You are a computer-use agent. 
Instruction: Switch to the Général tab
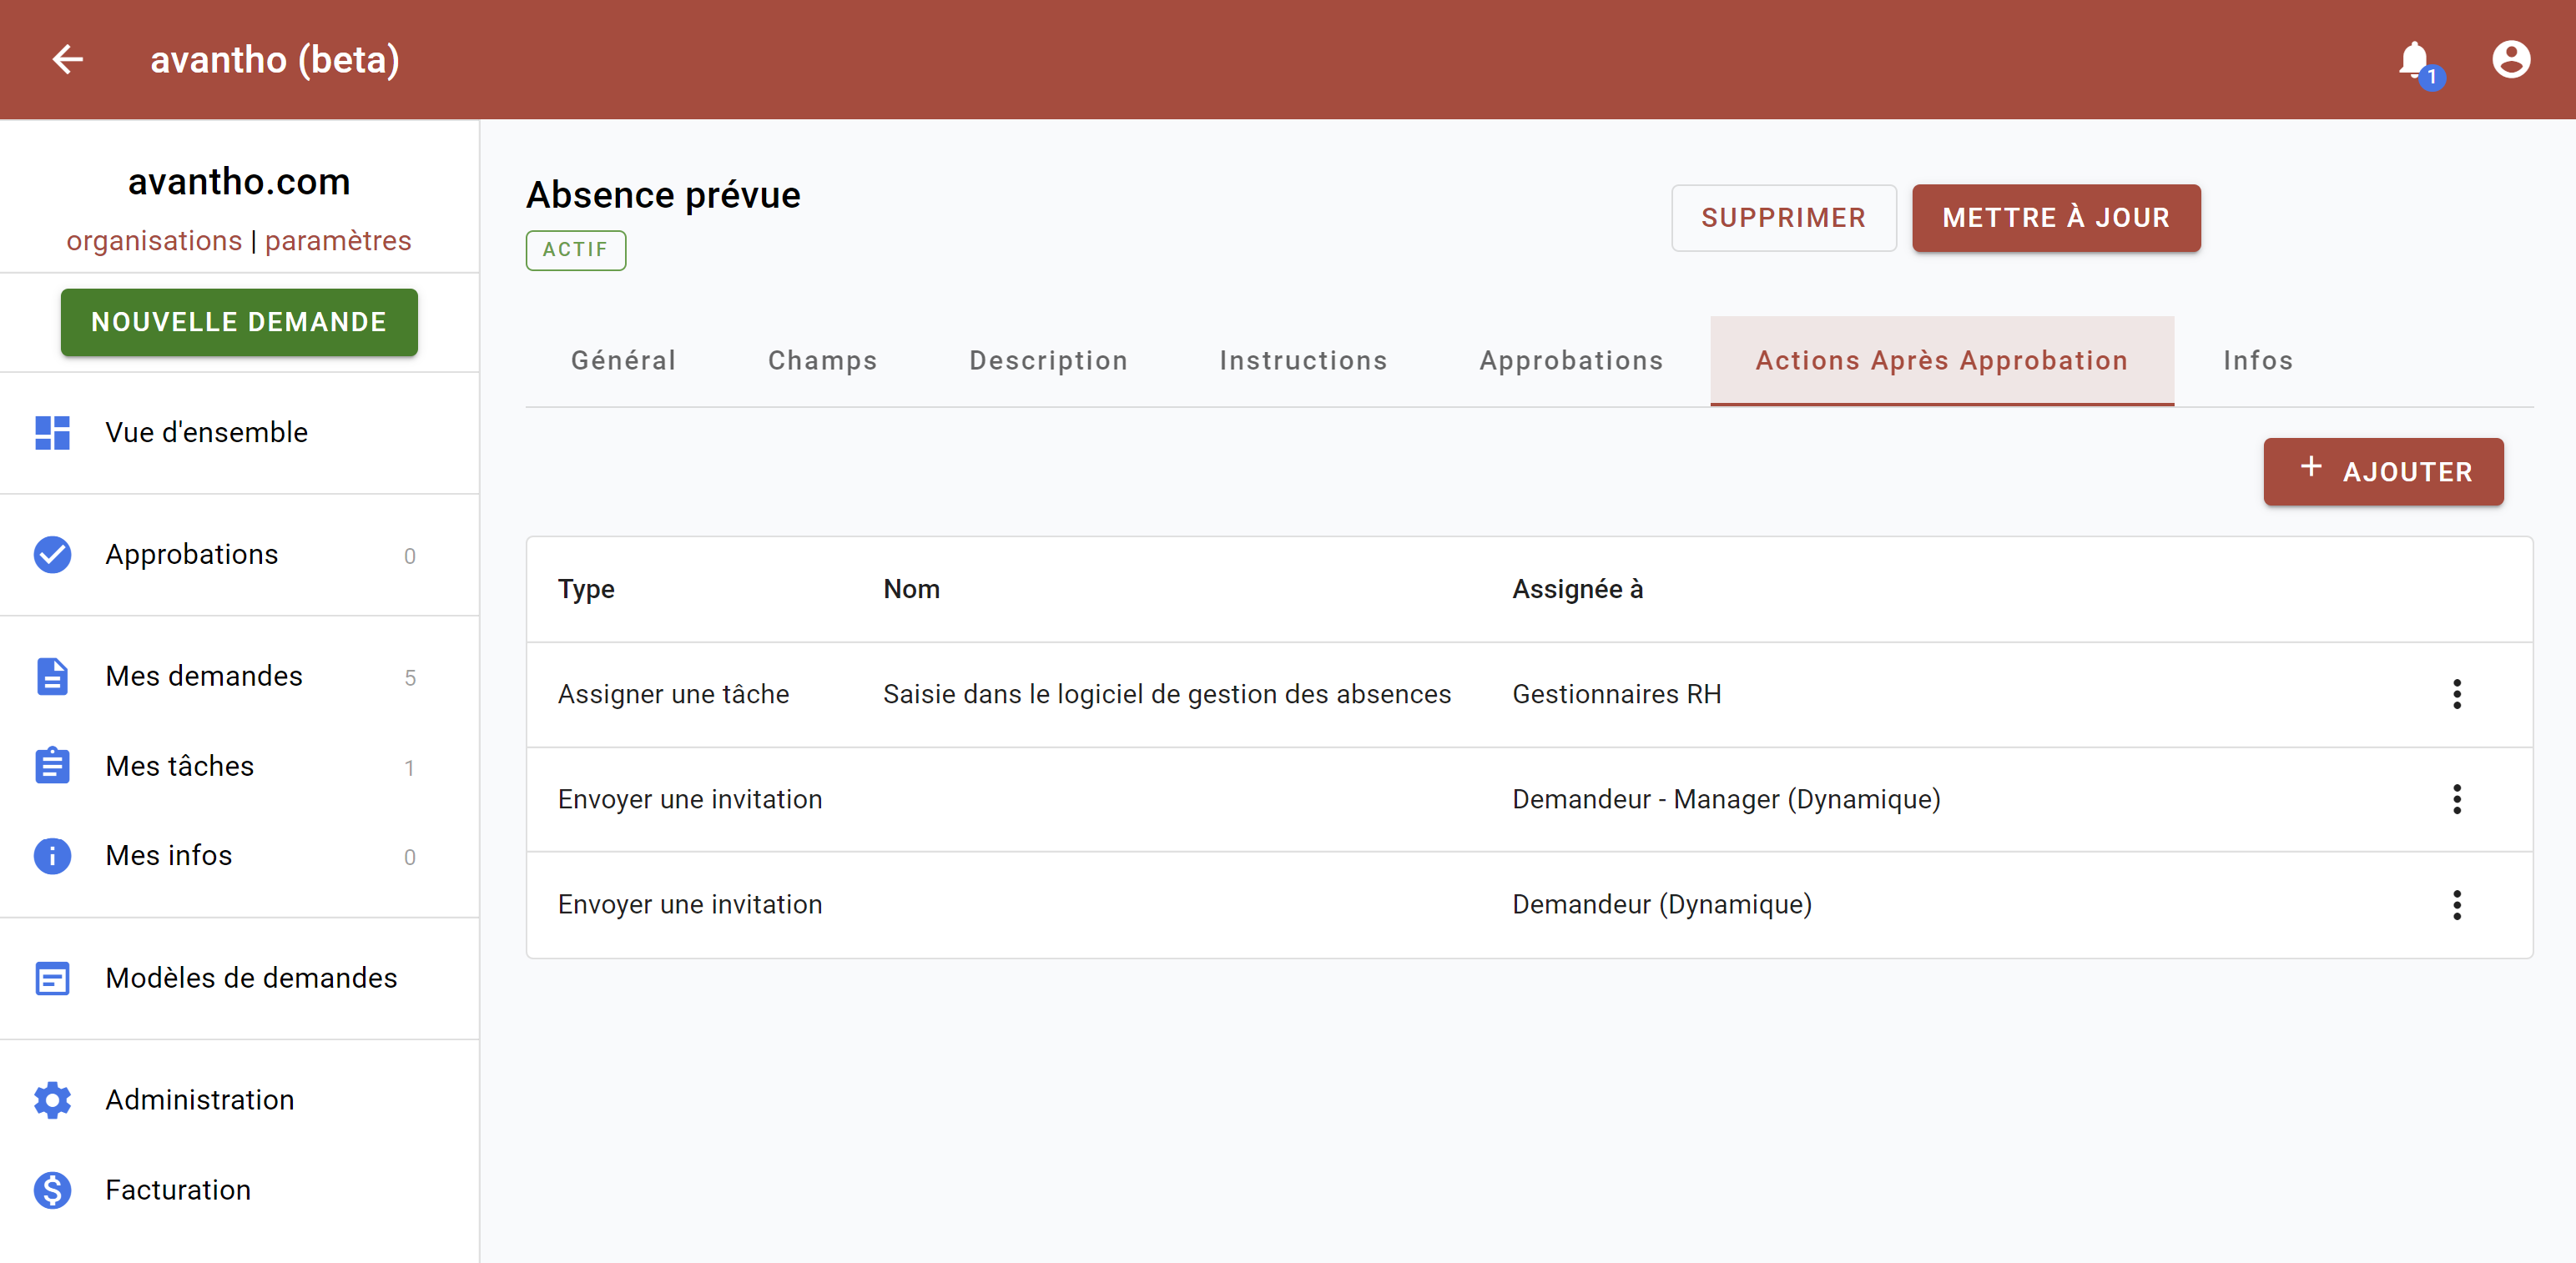(623, 361)
